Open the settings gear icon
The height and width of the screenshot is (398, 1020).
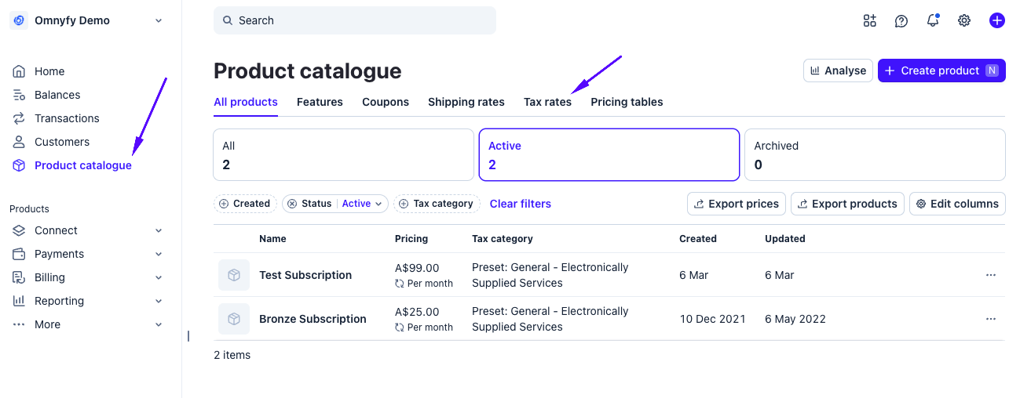tap(964, 21)
